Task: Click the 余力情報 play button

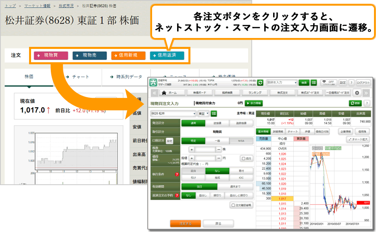Action: (x=254, y=103)
